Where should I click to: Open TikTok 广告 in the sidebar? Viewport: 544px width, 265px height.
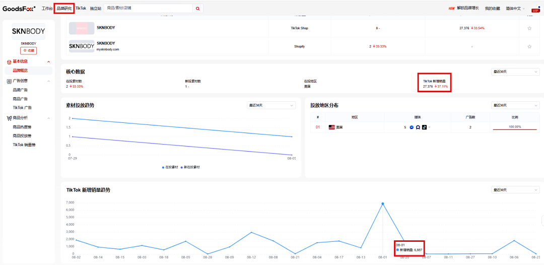(22, 107)
